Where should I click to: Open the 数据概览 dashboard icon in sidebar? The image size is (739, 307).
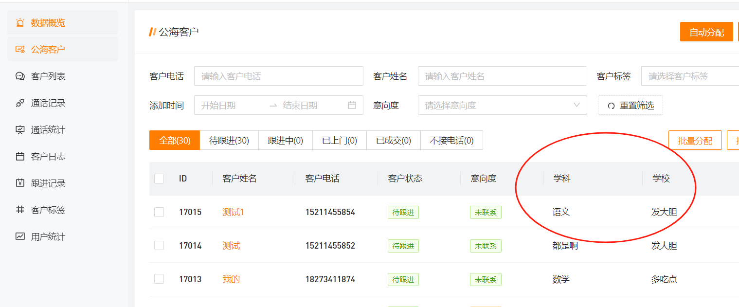tap(19, 22)
